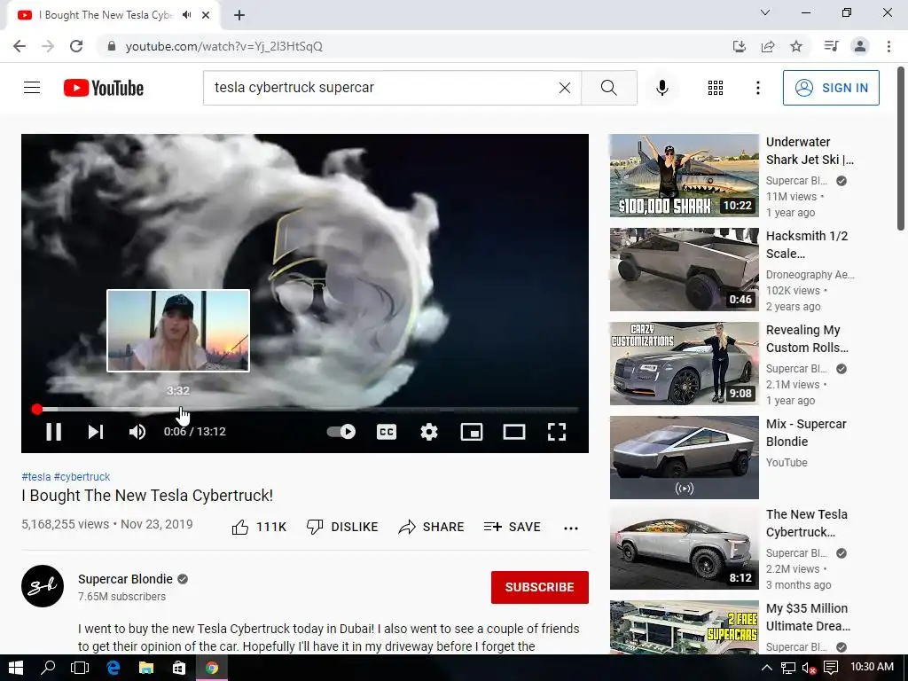
Task: Click the muted volume tray icon
Action: pyautogui.click(x=809, y=669)
